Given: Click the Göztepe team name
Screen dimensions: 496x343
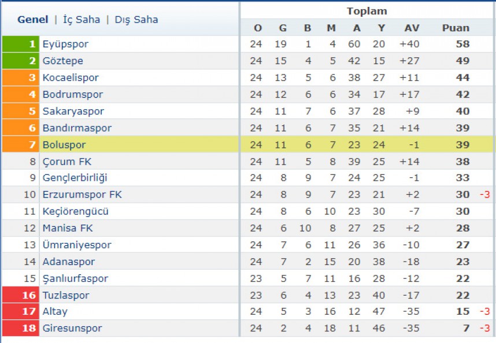Looking at the screenshot, I should tap(62, 61).
